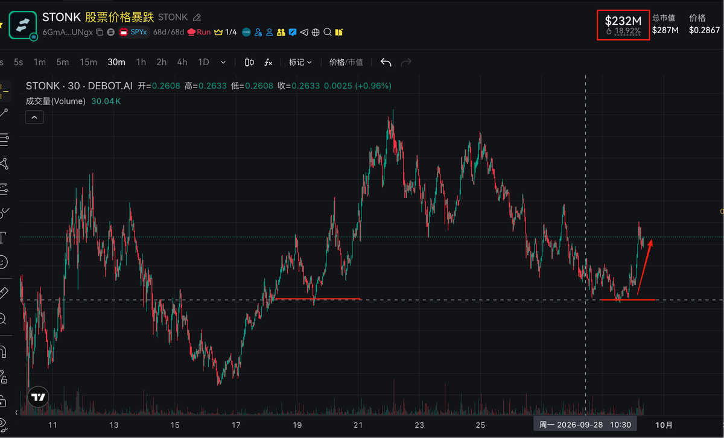Viewport: 724px width, 438px height.
Task: Toggle price / market cap display
Action: (x=346, y=62)
